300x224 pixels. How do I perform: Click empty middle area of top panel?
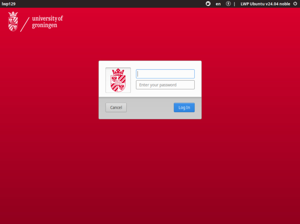pos(112,4)
